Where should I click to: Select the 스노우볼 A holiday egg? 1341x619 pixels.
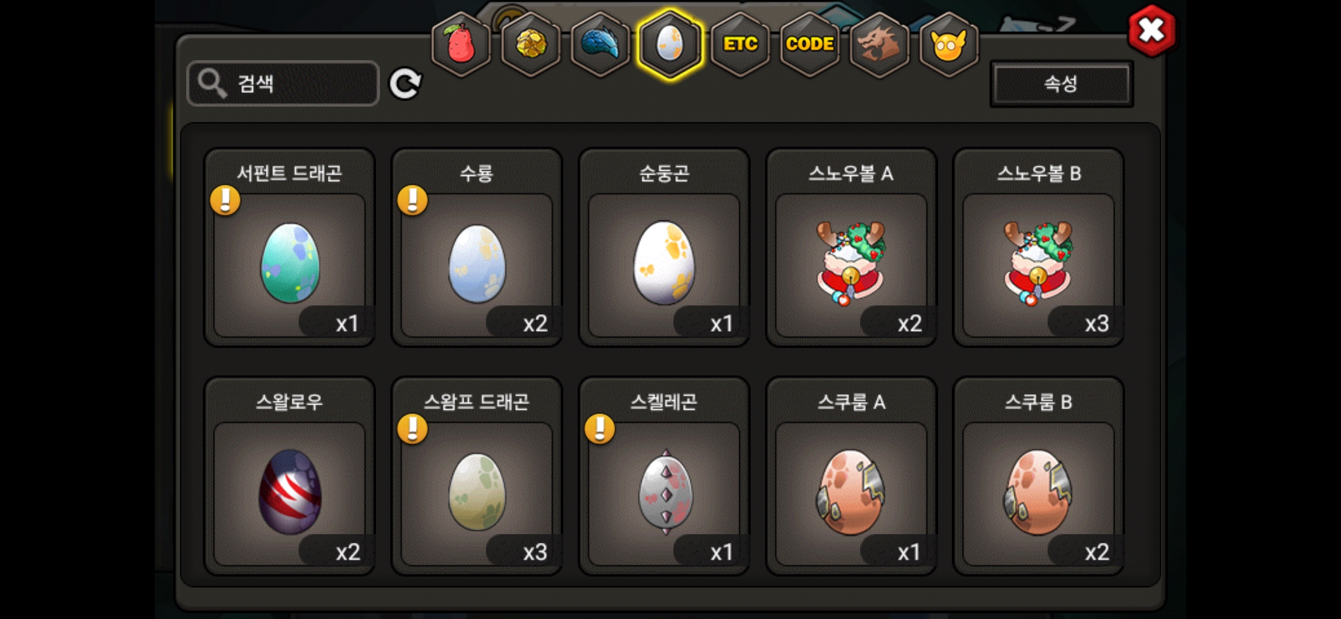pyautogui.click(x=852, y=248)
